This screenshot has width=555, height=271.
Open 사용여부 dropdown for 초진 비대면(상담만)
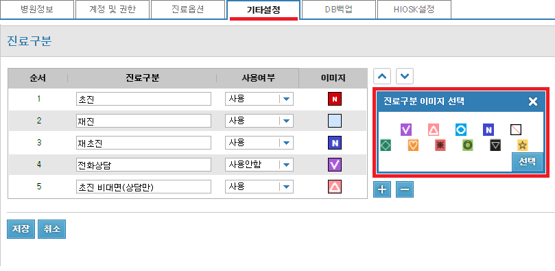(x=259, y=187)
